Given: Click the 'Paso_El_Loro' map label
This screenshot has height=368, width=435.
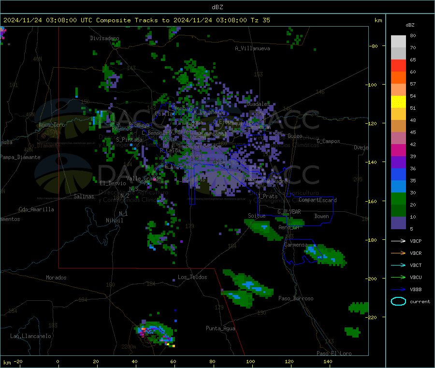Looking at the screenshot, I should pos(334,353).
